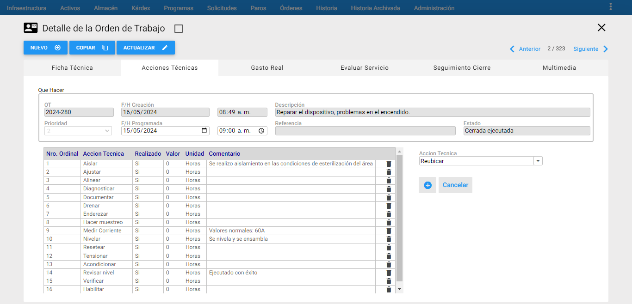The image size is (632, 304).
Task: Select comment "Valores normales: 60A"
Action: coord(237,231)
